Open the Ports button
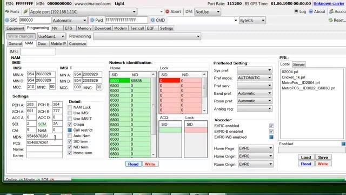 point(12,12)
